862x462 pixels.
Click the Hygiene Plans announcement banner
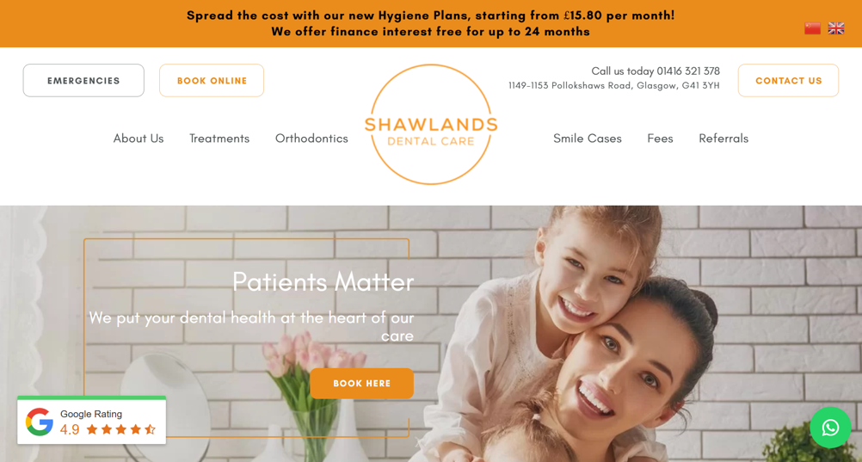[431, 23]
